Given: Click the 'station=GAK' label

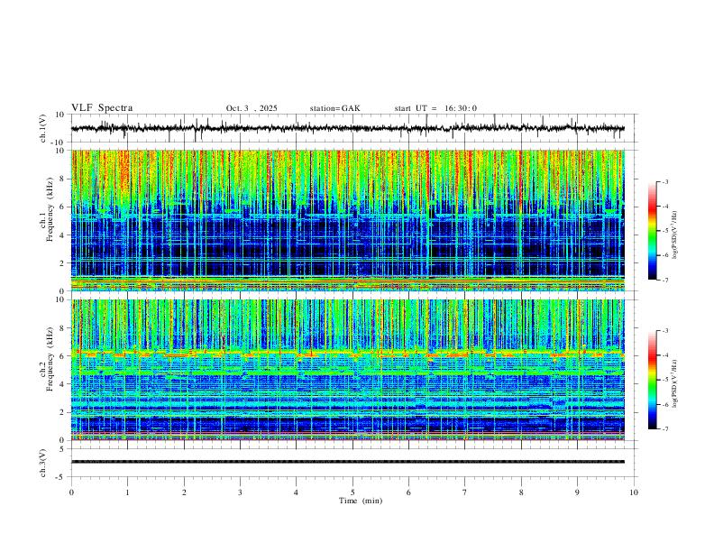Looking at the screenshot, I should (334, 108).
